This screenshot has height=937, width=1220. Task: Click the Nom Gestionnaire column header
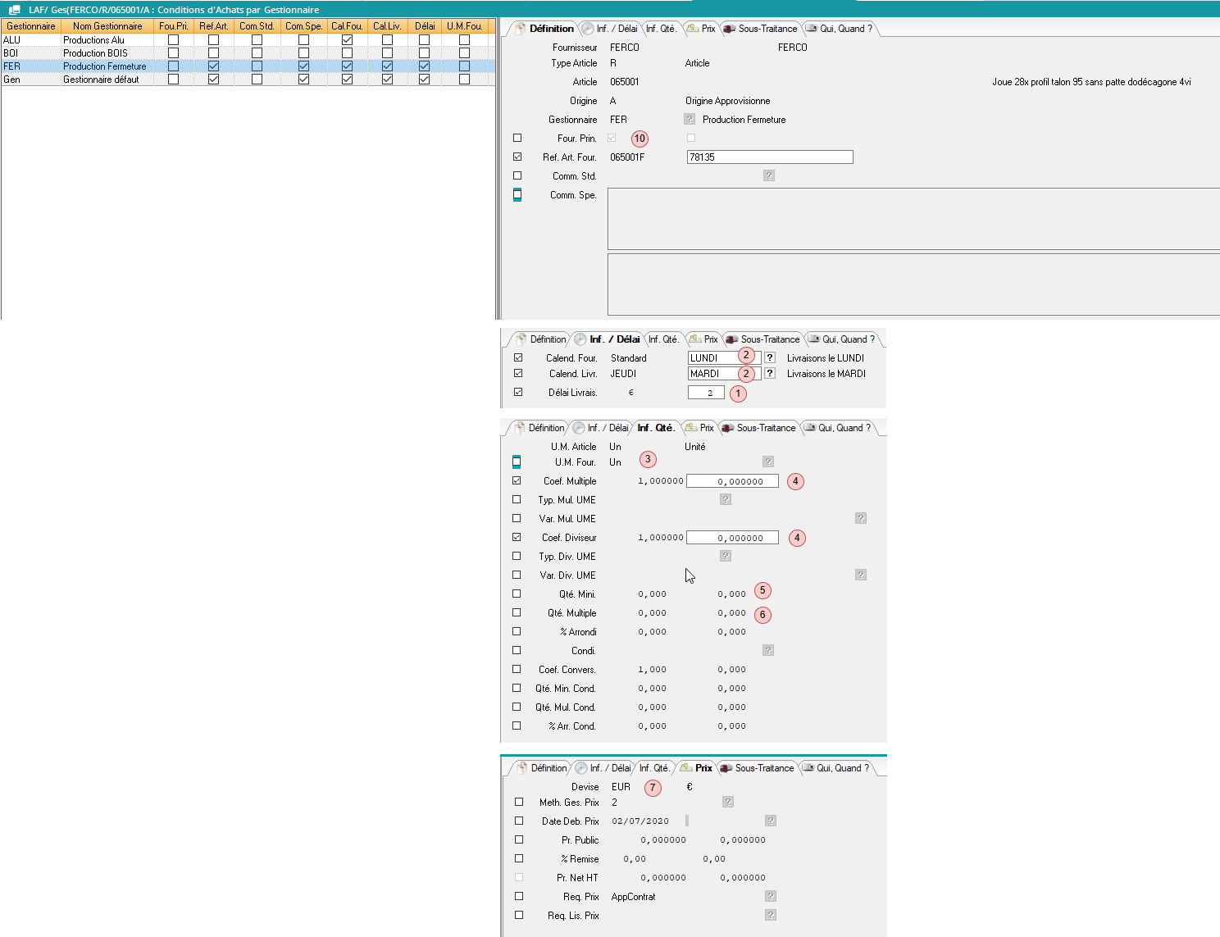pos(107,26)
